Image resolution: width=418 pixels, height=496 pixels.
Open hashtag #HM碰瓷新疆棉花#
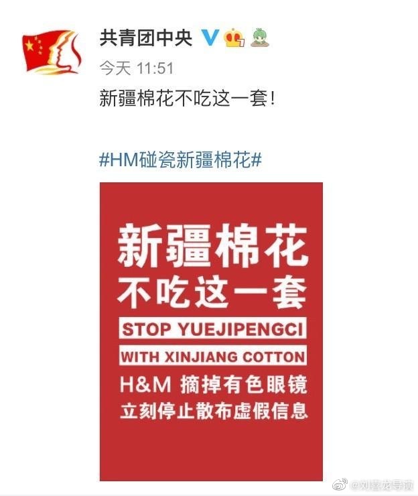pos(181,160)
